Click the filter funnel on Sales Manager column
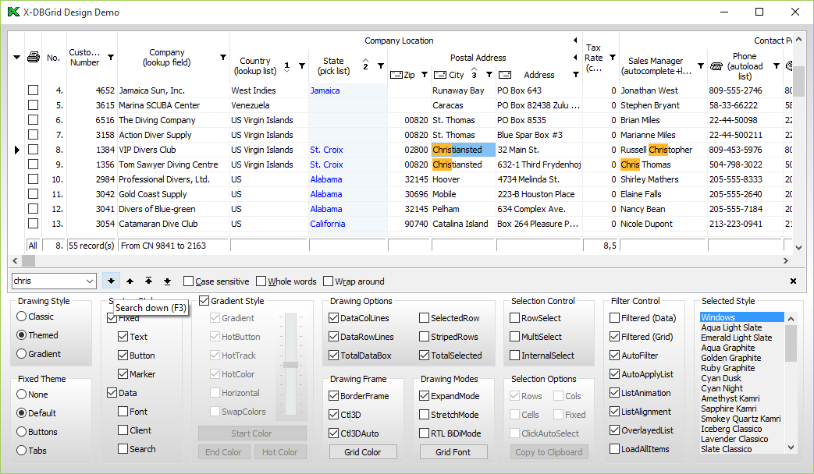The height and width of the screenshot is (474, 814). point(701,66)
